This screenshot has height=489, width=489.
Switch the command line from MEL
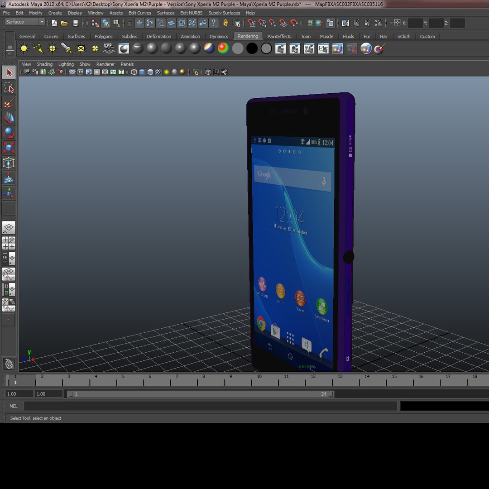click(x=14, y=406)
